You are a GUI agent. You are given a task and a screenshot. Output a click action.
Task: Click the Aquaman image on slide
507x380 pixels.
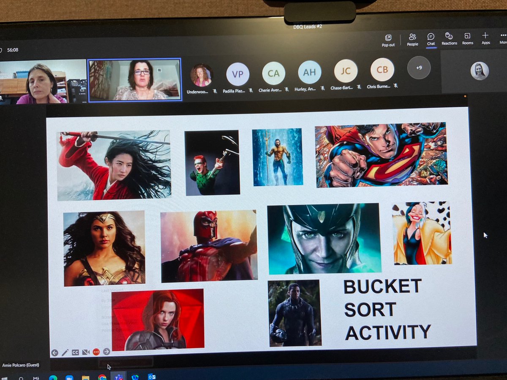pos(278,157)
